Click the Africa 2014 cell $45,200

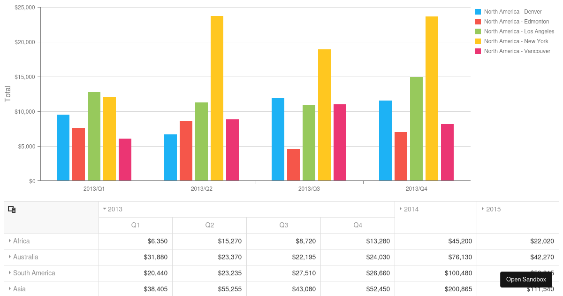(436, 241)
